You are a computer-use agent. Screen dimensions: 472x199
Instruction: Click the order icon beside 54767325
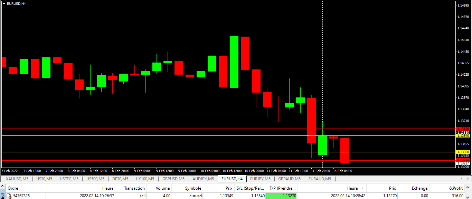tap(9, 196)
